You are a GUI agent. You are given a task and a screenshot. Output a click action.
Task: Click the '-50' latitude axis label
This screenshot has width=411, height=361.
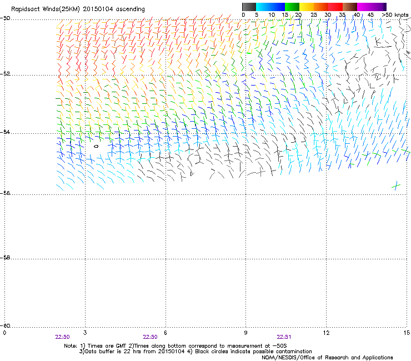tap(5, 18)
